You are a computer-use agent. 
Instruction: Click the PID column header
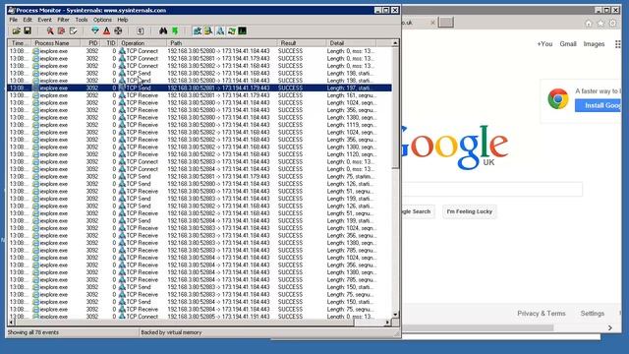click(89, 43)
